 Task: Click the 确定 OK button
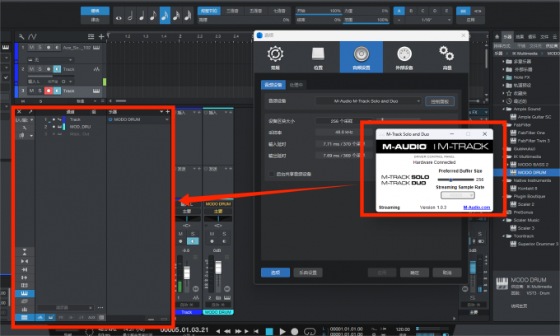click(414, 273)
